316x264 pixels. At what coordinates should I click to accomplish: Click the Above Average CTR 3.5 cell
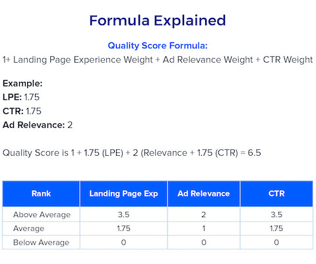click(x=276, y=214)
